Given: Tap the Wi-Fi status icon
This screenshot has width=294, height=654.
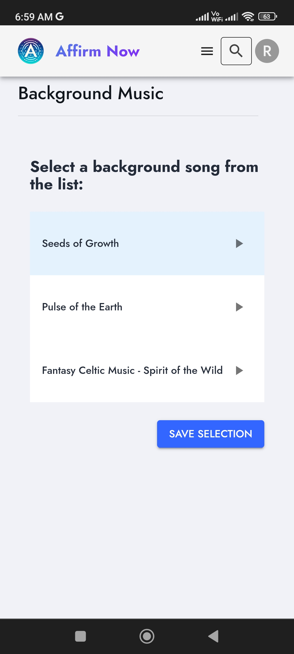Looking at the screenshot, I should click(248, 17).
